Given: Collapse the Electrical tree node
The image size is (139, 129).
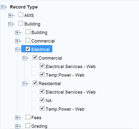Looking at the screenshot, I should click(x=17, y=50).
